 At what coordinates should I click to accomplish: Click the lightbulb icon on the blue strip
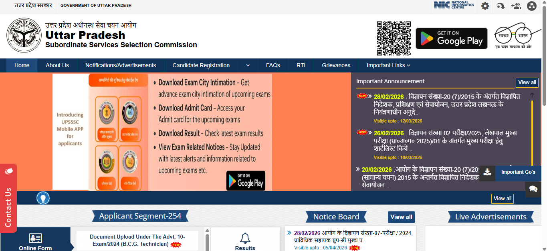click(x=43, y=198)
